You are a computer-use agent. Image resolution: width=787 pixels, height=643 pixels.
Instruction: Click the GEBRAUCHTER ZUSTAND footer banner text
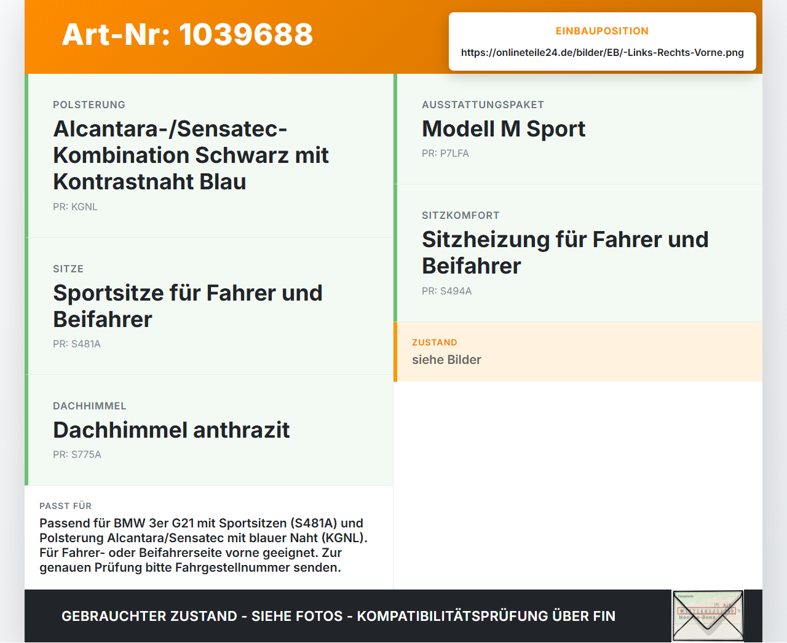(338, 617)
